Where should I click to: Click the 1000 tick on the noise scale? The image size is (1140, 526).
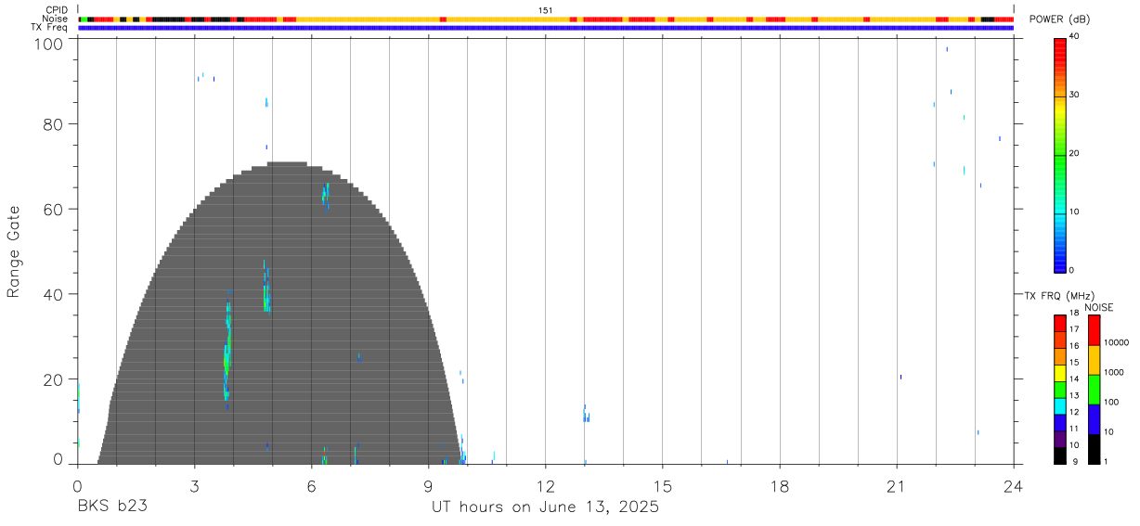tap(1115, 372)
